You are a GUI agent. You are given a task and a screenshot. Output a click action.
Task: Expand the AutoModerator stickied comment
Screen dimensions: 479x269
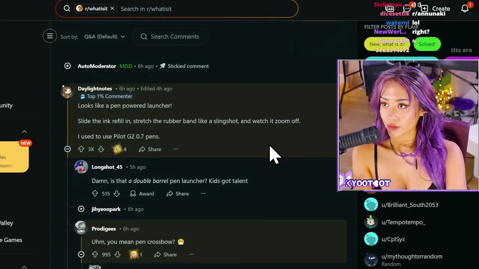[67, 66]
